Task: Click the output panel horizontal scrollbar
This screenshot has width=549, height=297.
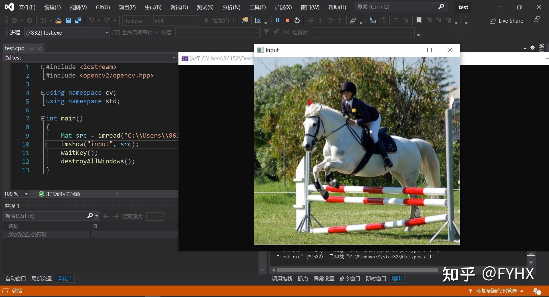Action: point(357,270)
